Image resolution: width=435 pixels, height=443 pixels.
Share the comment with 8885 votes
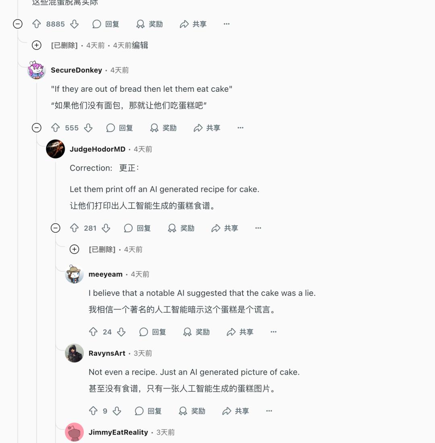[193, 24]
